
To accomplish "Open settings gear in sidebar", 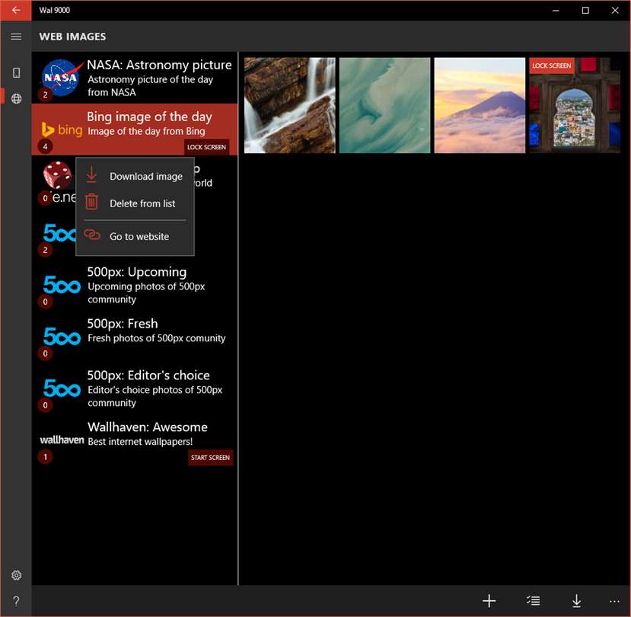I will (16, 575).
